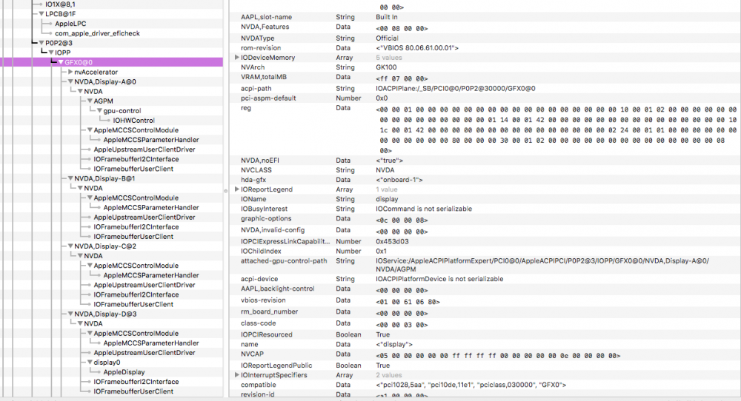Collapse the IOPP disclosure triangle

click(51, 53)
